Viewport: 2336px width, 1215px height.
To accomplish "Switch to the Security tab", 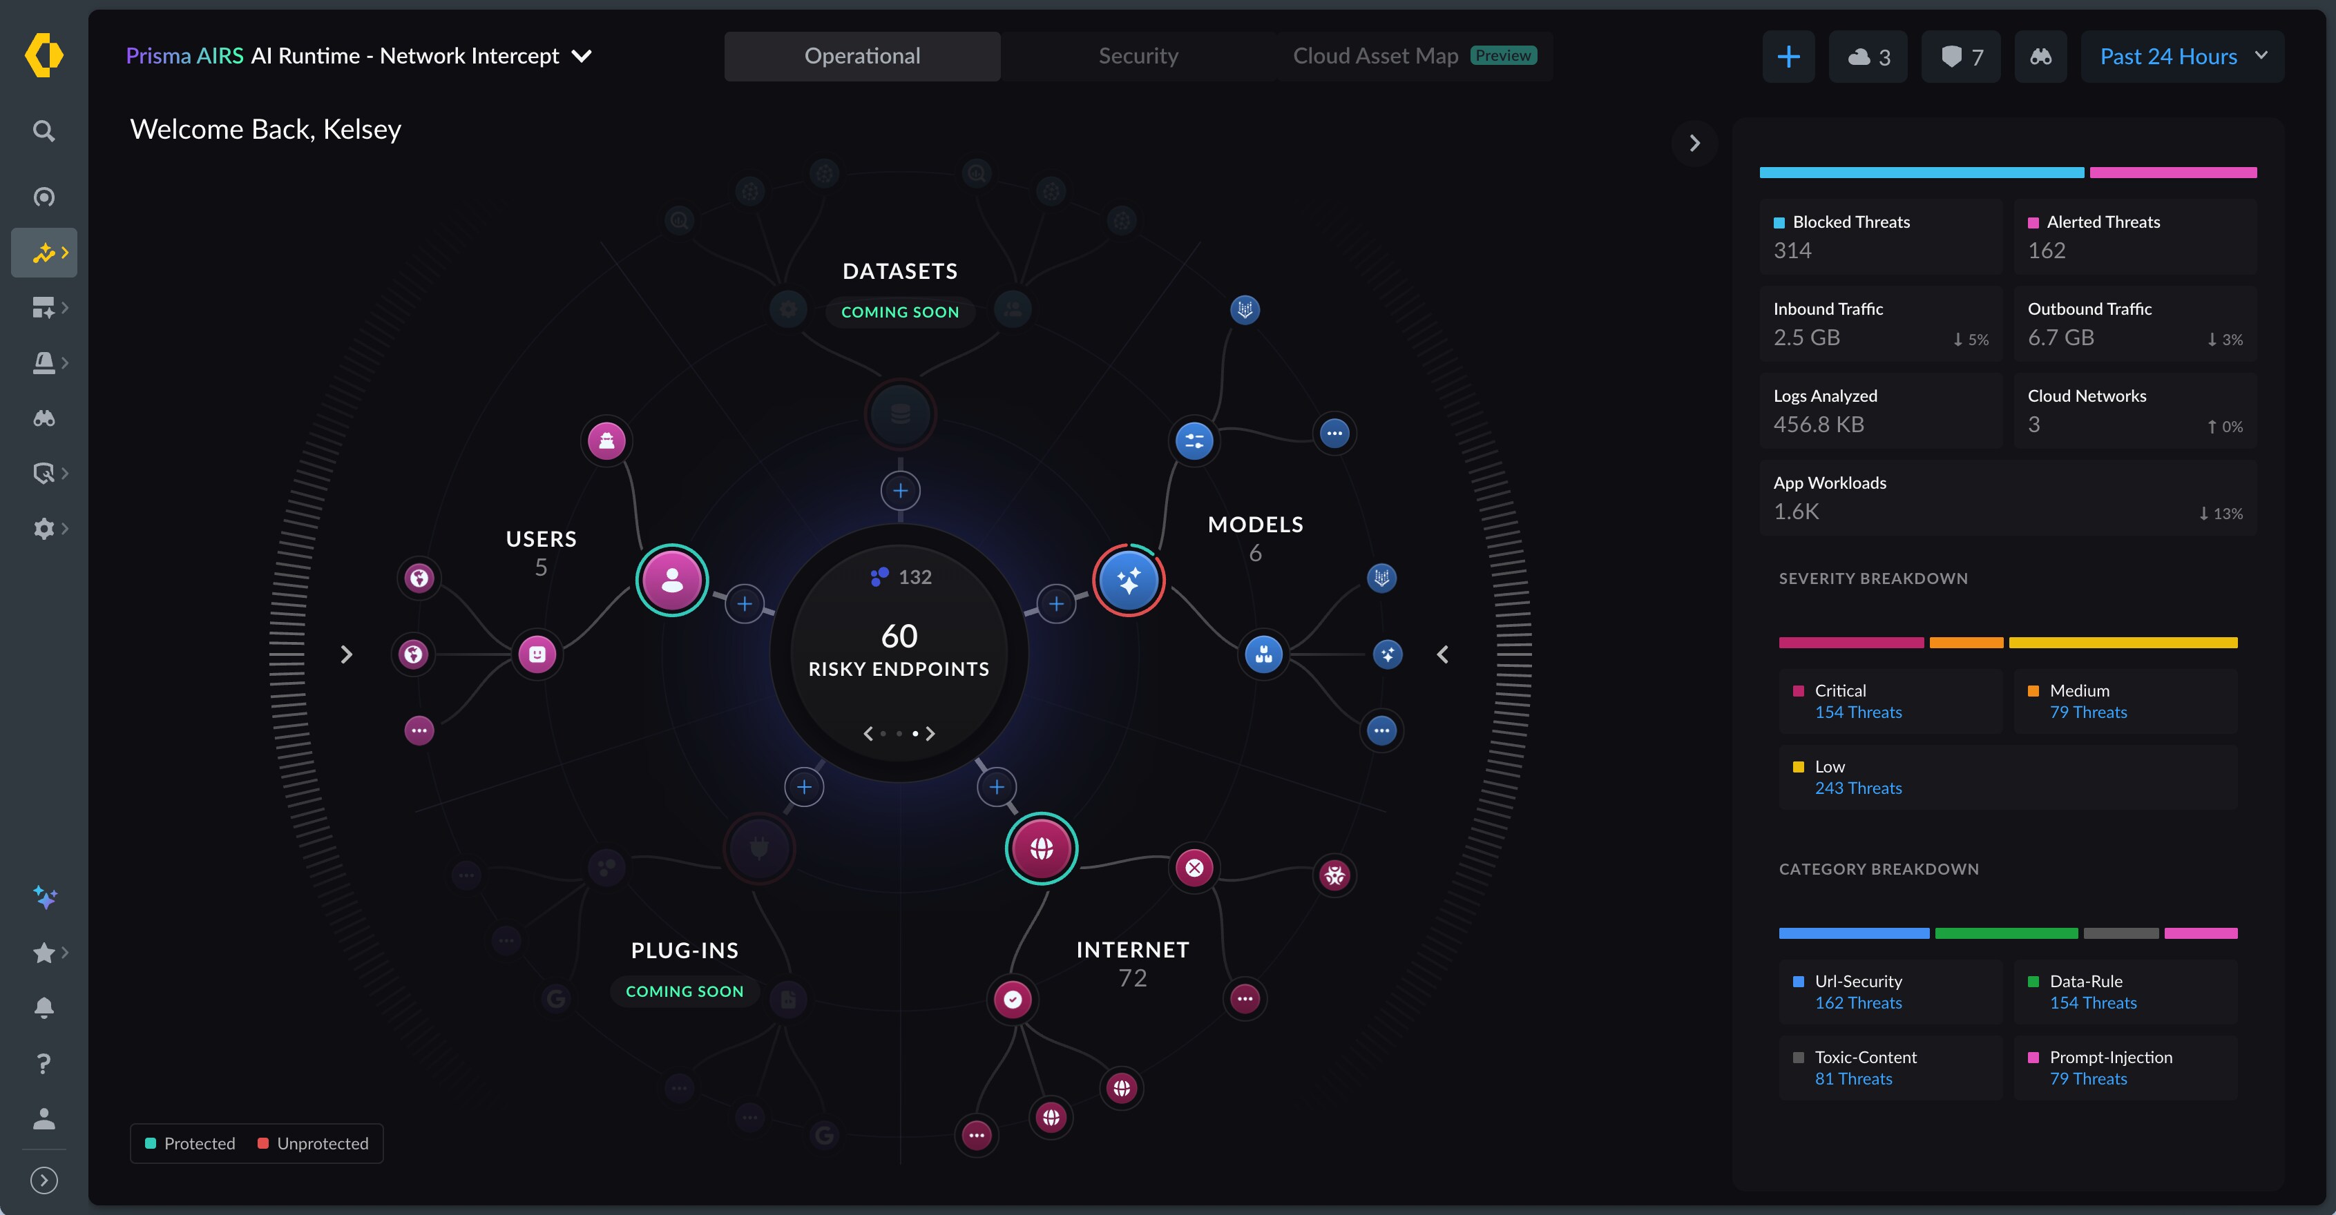I will click(x=1138, y=56).
